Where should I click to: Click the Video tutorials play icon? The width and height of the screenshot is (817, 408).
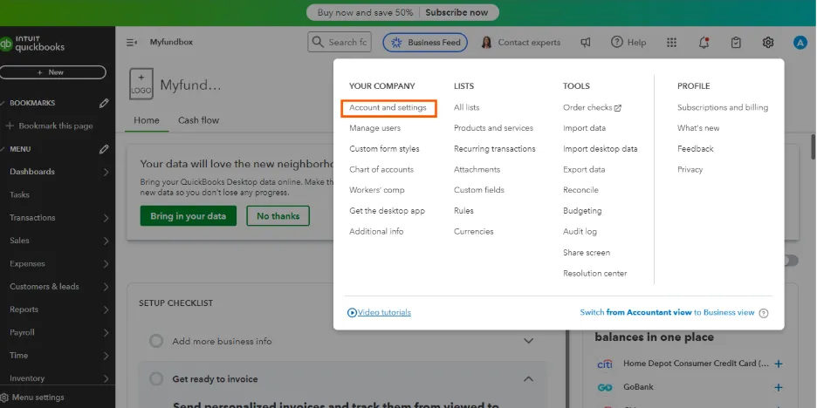click(353, 313)
